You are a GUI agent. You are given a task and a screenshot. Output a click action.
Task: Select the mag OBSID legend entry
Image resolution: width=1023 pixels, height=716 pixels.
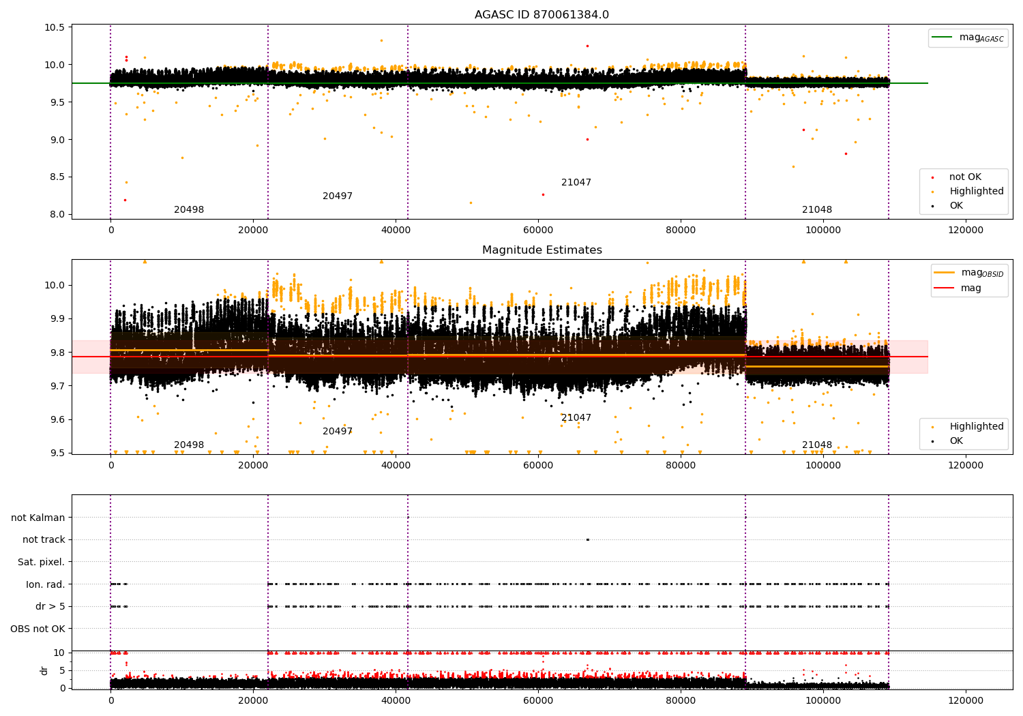[x=968, y=273]
